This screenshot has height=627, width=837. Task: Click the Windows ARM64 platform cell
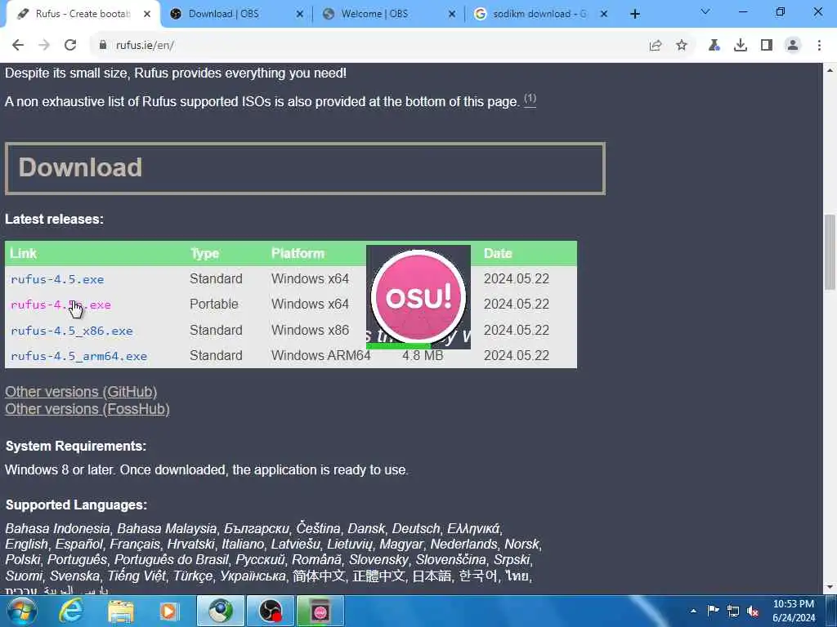320,356
